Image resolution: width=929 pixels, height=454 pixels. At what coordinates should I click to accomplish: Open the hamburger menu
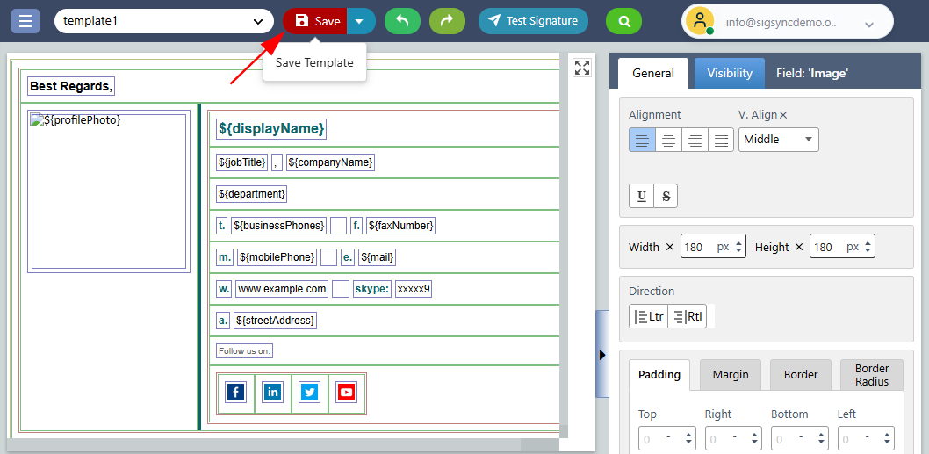[25, 21]
